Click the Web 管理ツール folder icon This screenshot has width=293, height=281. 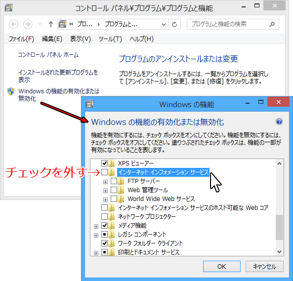[x=121, y=190]
